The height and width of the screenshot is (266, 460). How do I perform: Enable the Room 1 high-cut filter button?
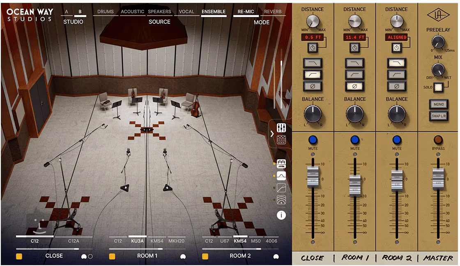355,63
